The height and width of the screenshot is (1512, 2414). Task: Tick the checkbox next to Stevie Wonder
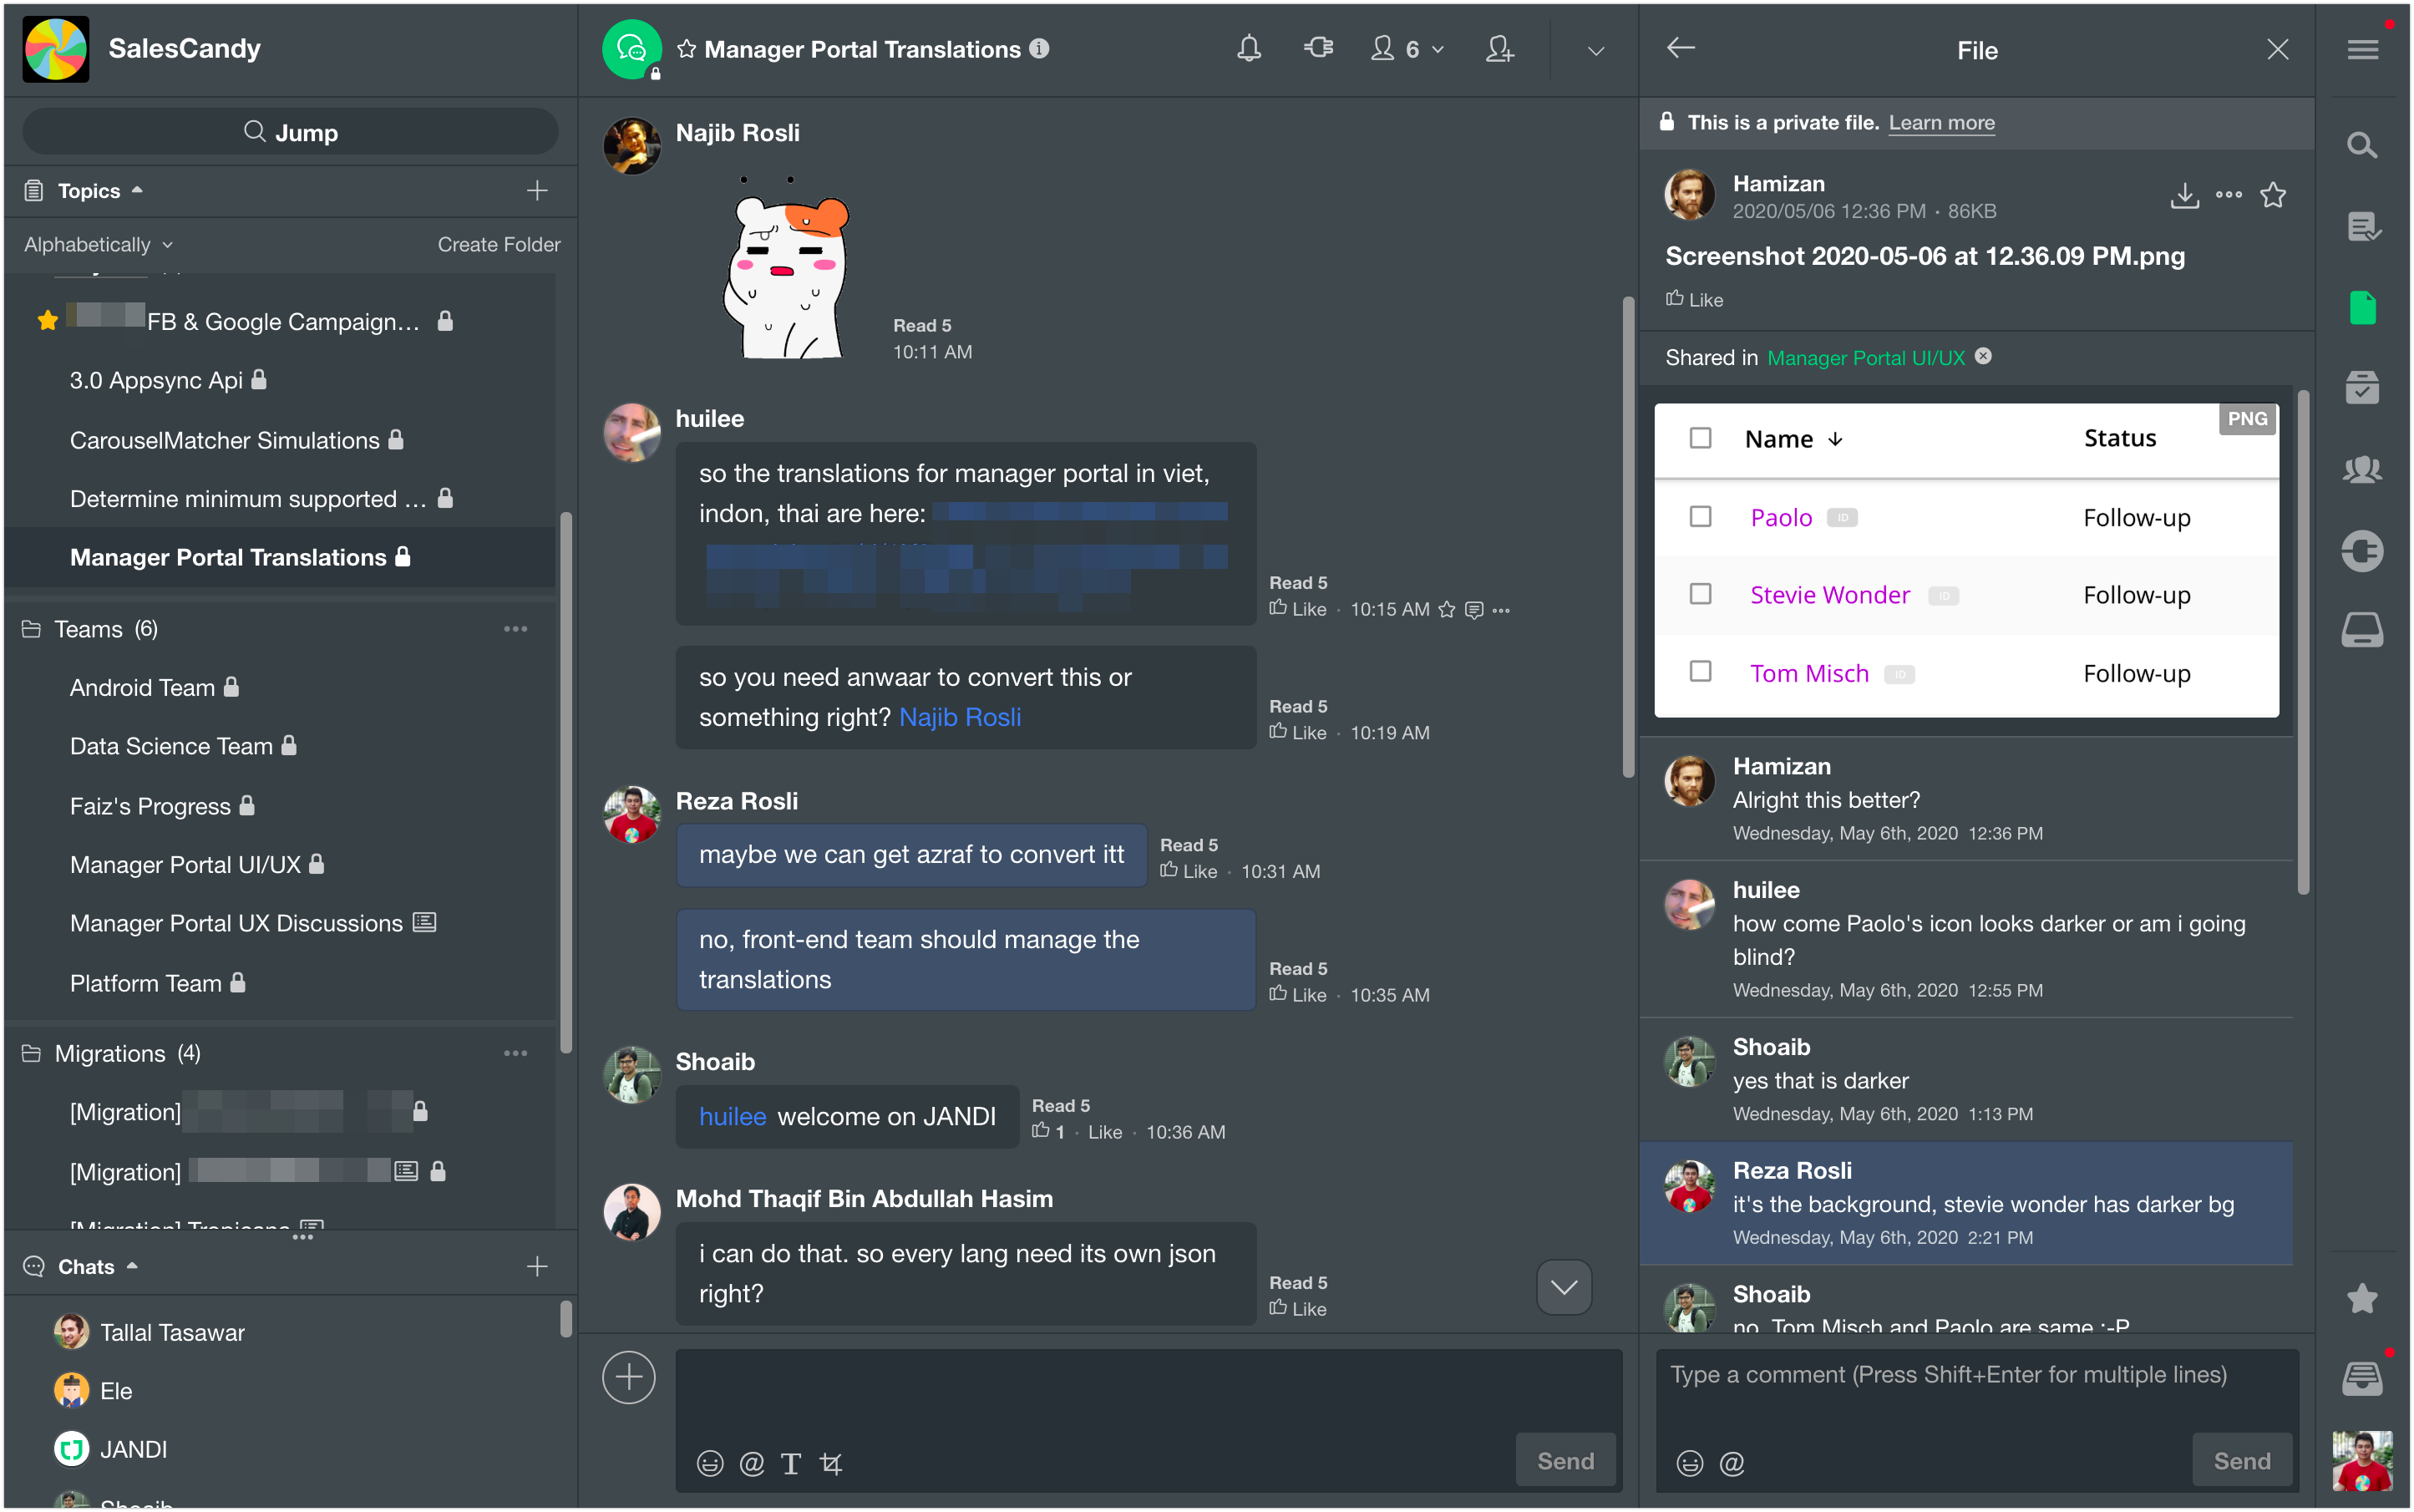(1700, 594)
